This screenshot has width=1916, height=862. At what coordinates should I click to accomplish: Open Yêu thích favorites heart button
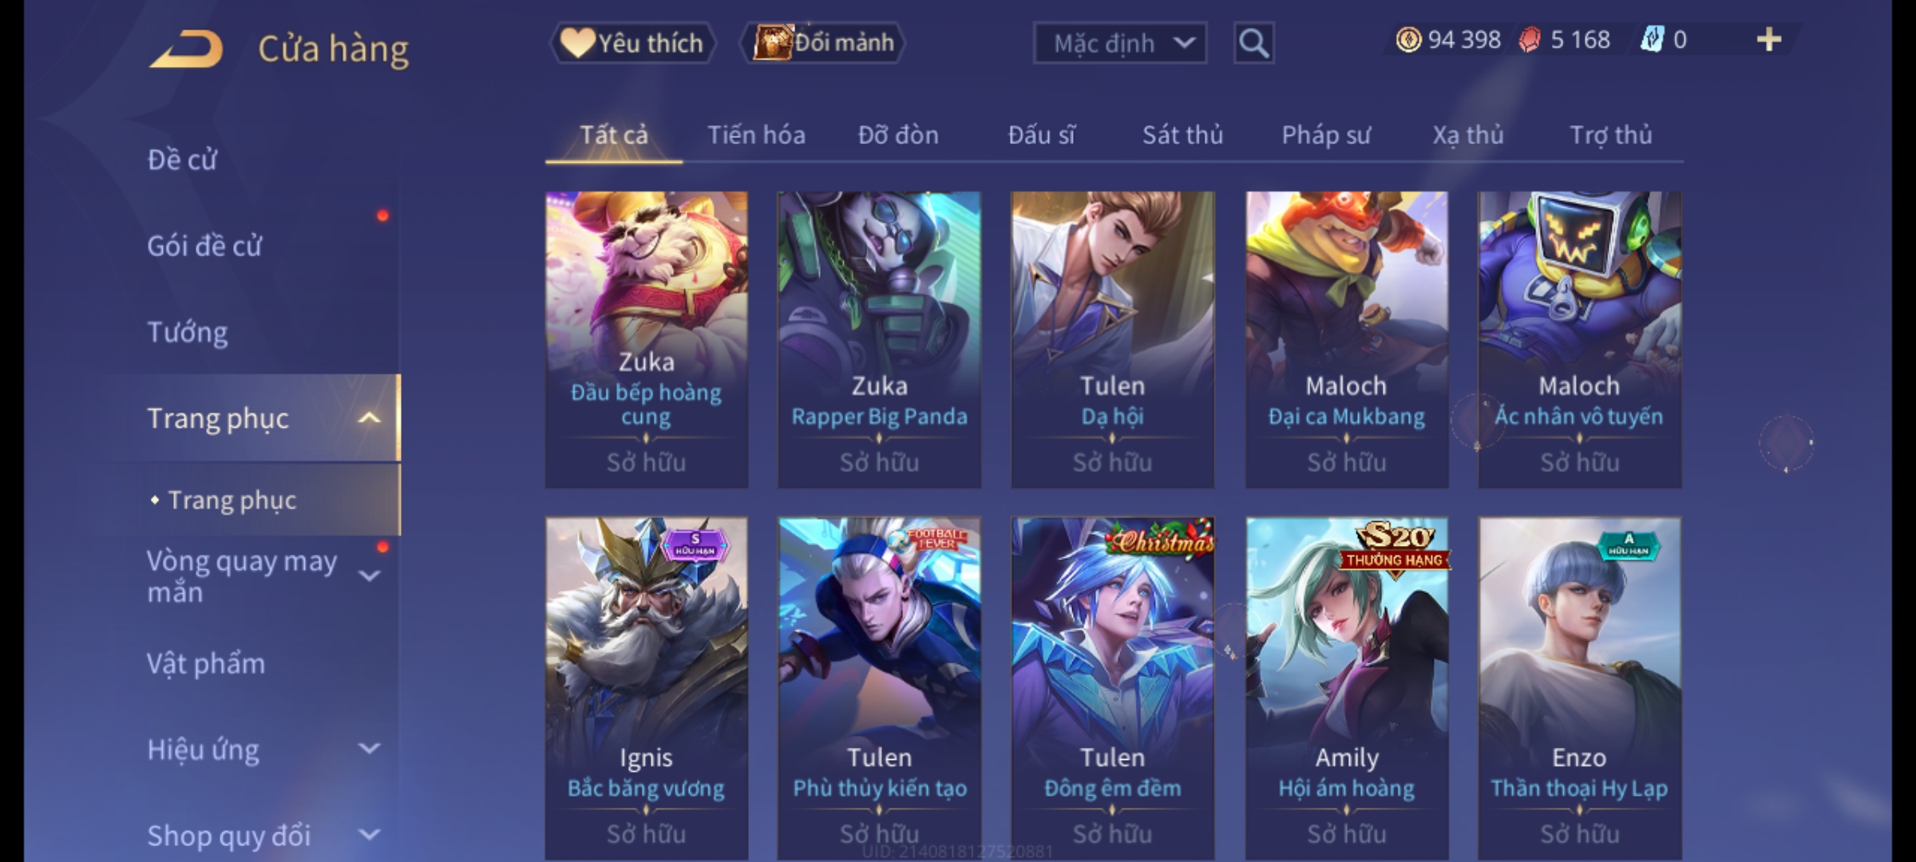(633, 43)
